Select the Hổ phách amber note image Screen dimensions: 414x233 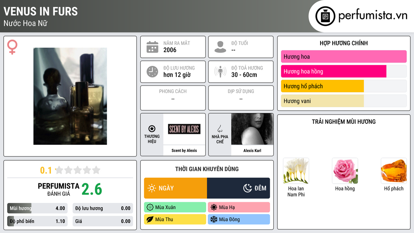tap(394, 171)
